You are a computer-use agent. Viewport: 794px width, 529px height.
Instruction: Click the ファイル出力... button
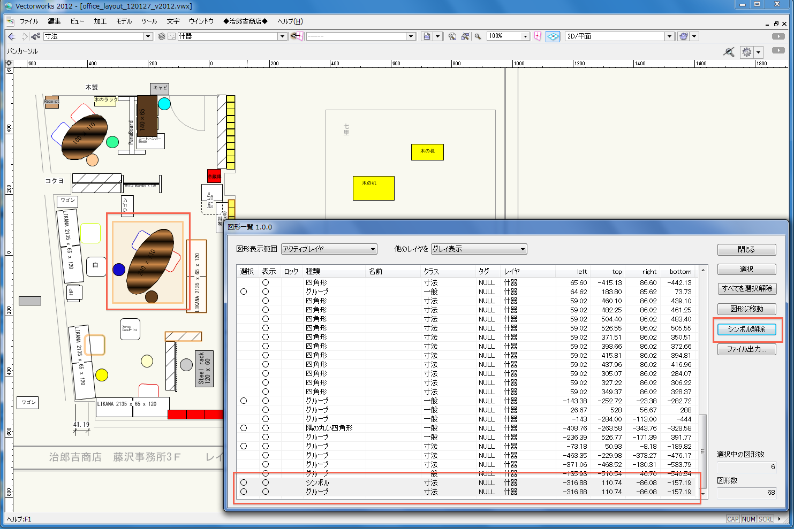tap(746, 349)
